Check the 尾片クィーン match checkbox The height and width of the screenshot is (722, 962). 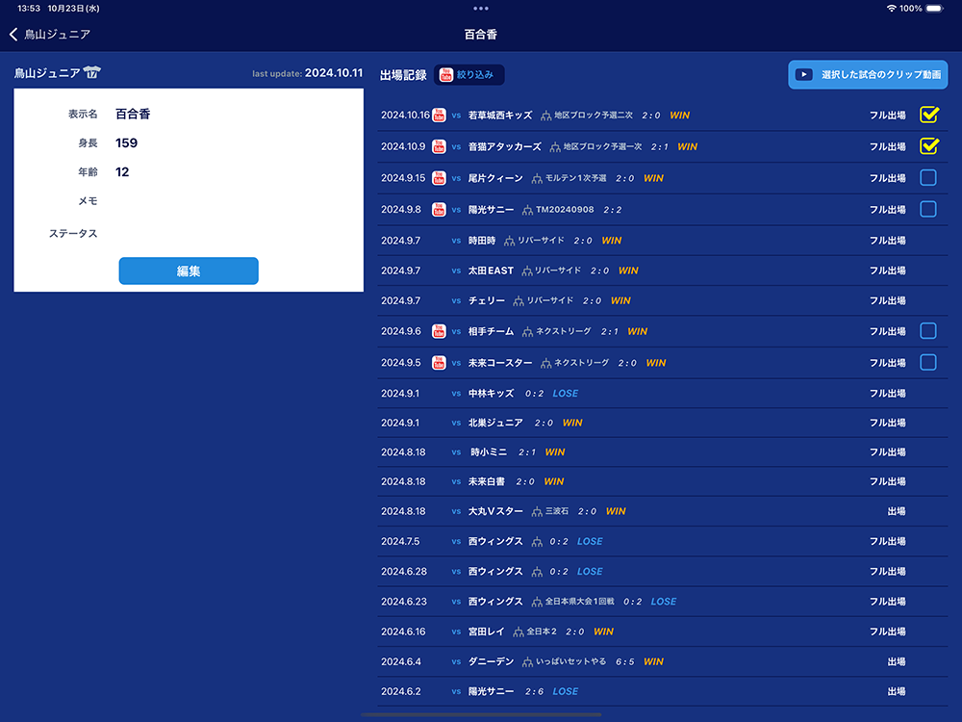(x=928, y=178)
